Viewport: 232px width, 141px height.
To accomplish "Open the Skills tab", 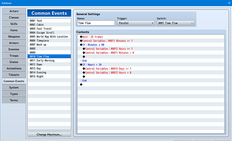I will point(14,24).
